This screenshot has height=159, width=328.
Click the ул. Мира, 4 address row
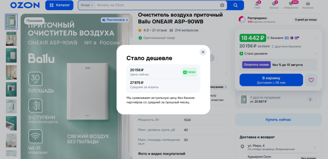click(x=278, y=147)
